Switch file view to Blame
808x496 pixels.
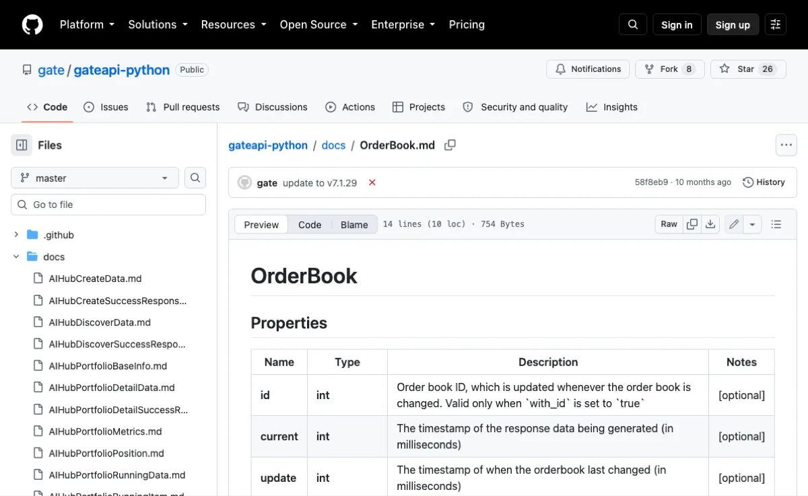click(x=354, y=225)
